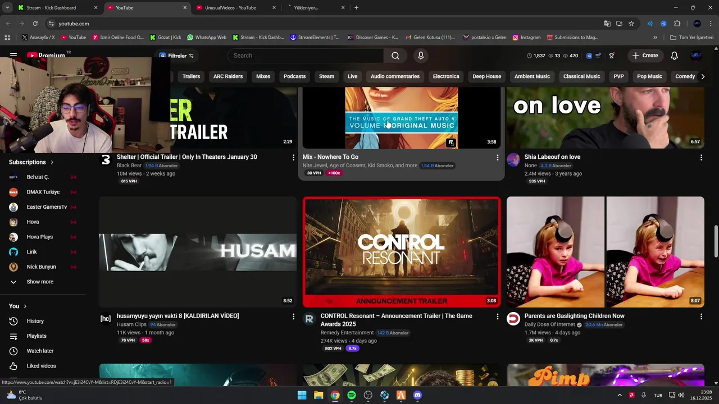Viewport: 719px width, 404px height.
Task: Open the YouTube account avatar menu
Action: [696, 56]
